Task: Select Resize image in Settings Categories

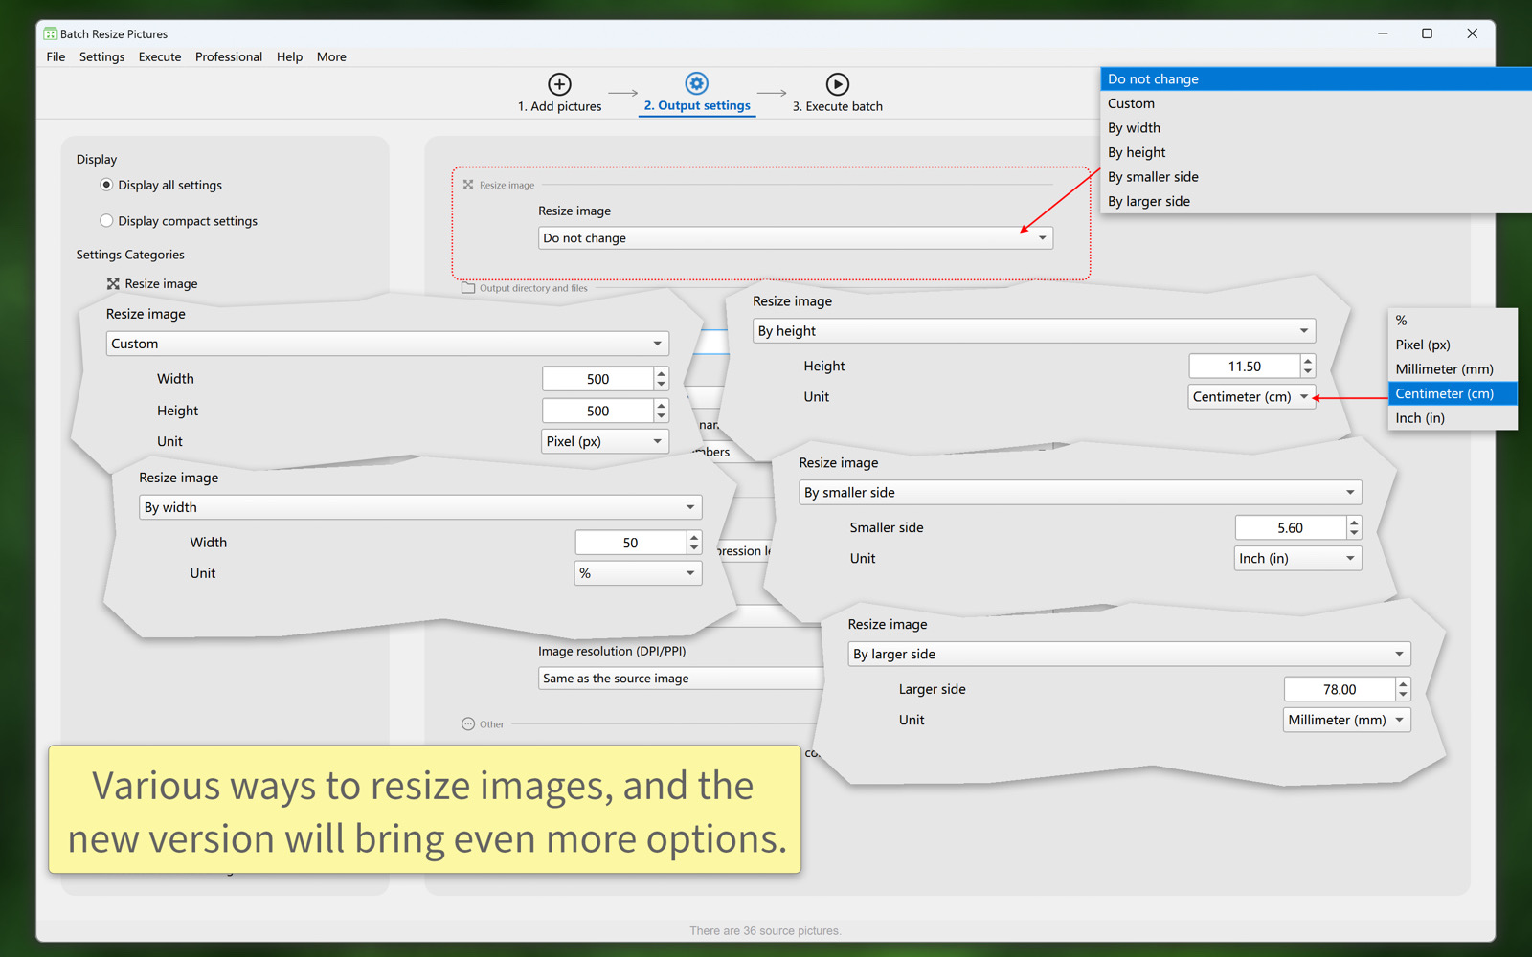Action: pyautogui.click(x=161, y=283)
